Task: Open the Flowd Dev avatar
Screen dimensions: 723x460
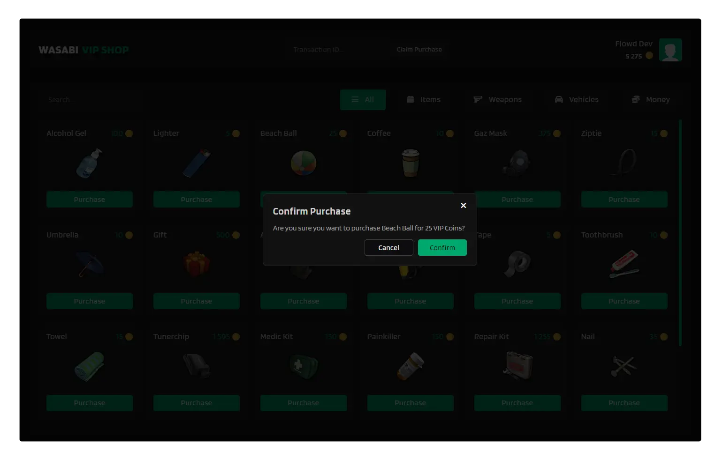Action: pos(670,50)
